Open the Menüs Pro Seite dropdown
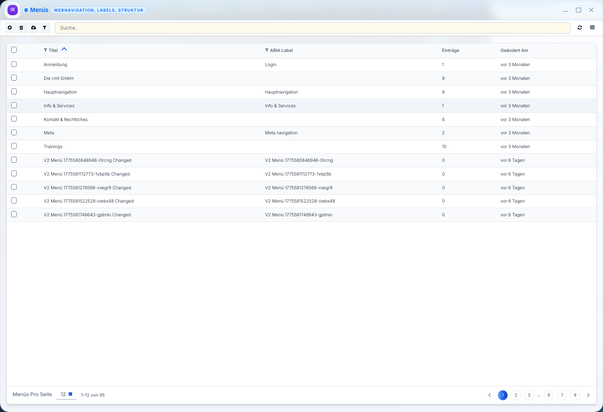The height and width of the screenshot is (412, 603). [67, 394]
